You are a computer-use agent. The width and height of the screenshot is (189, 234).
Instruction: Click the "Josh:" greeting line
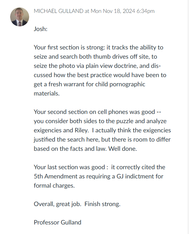coord(40,29)
